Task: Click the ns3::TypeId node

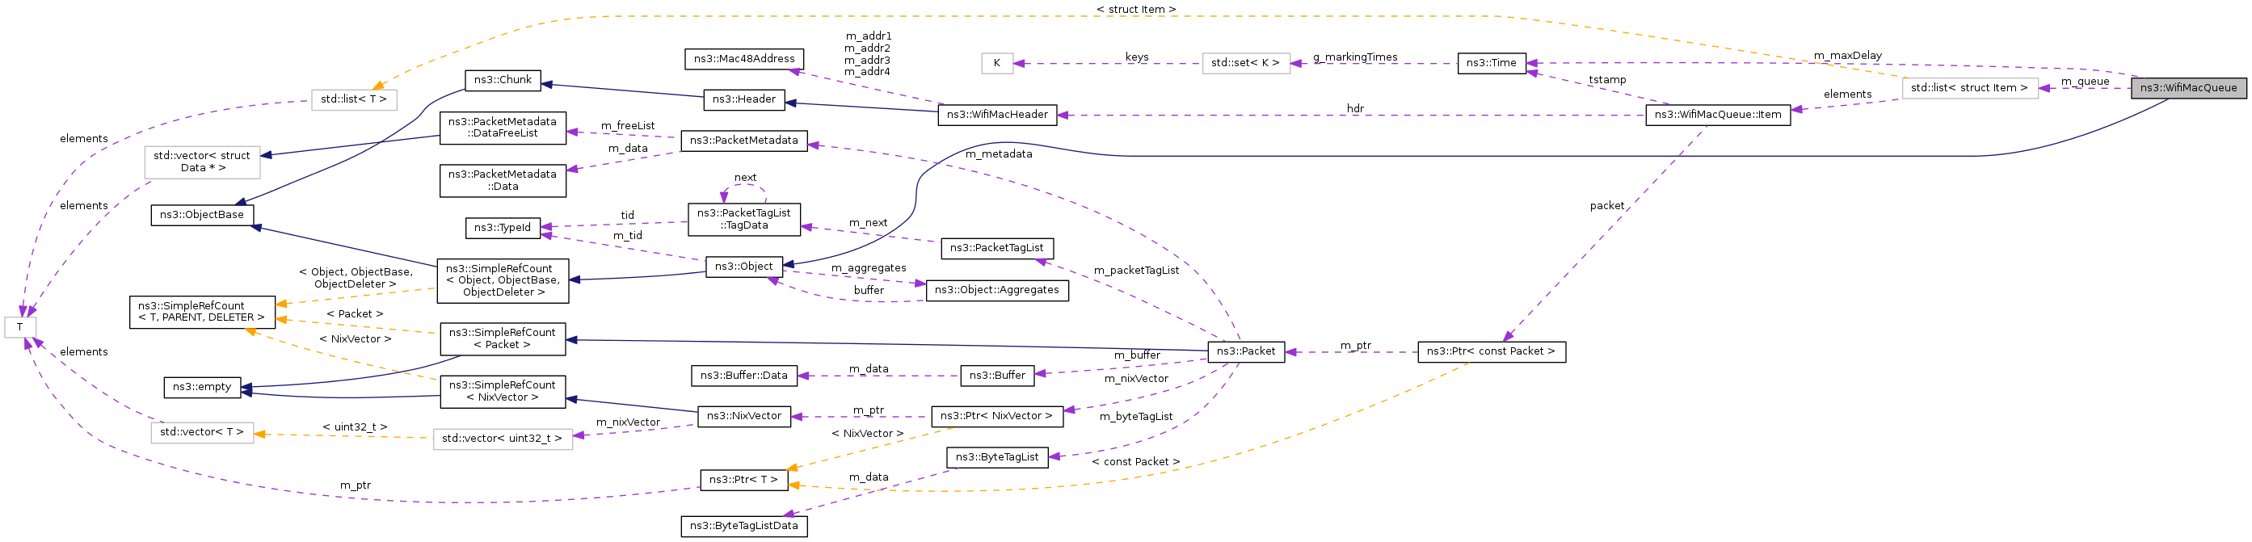Action: [503, 228]
